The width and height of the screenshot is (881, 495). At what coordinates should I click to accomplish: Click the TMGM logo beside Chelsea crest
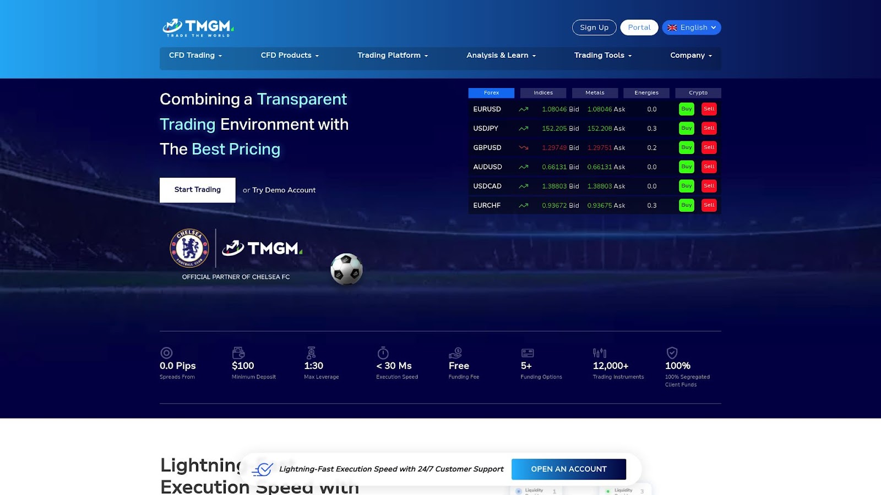coord(262,248)
